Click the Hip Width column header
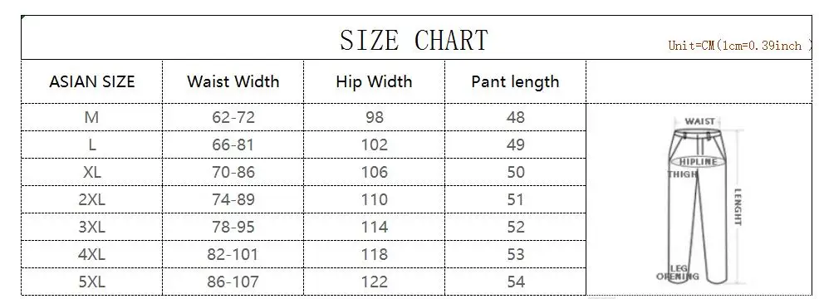819x299 pixels. tap(374, 81)
